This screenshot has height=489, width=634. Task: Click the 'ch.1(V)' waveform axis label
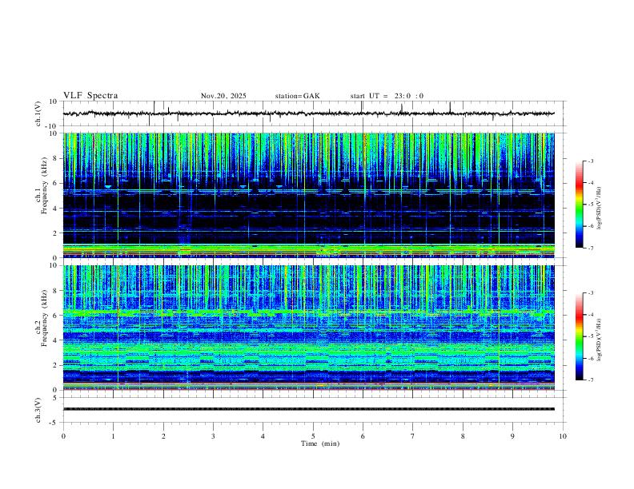coord(38,113)
